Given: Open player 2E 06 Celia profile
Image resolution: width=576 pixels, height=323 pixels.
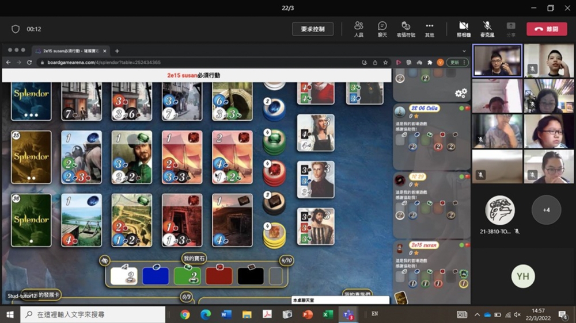Looking at the screenshot, I should (425, 108).
